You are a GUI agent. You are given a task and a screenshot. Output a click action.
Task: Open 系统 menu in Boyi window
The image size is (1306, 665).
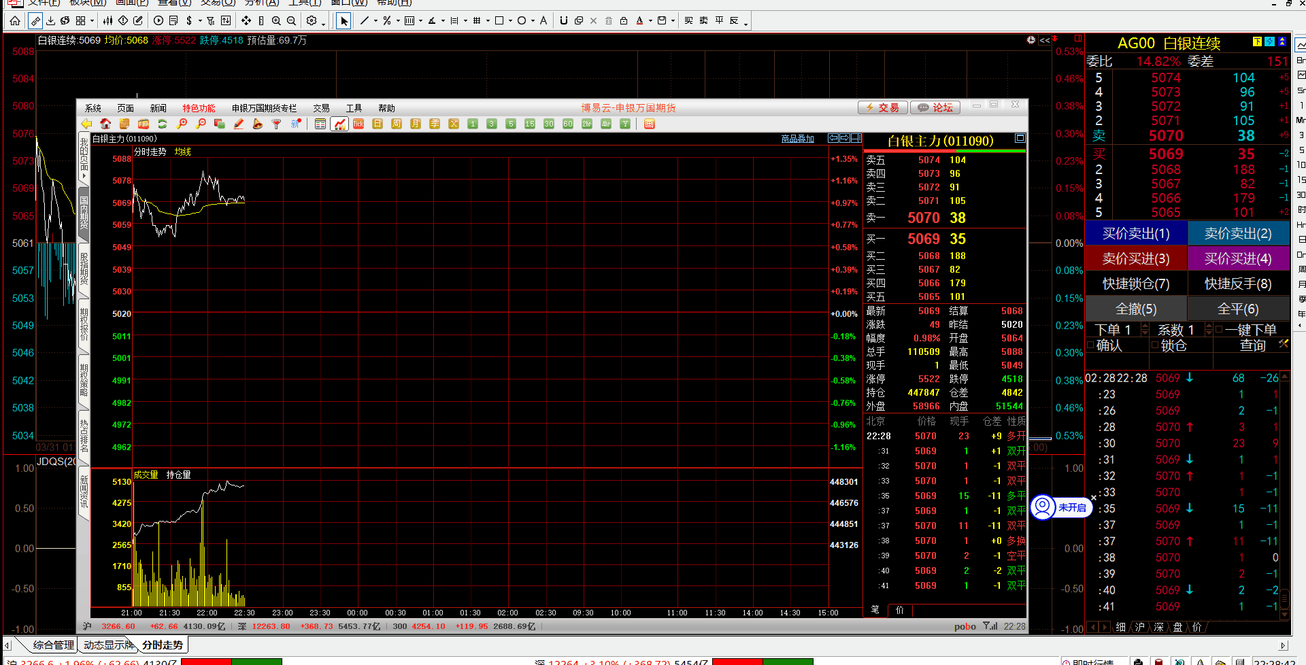pyautogui.click(x=93, y=108)
